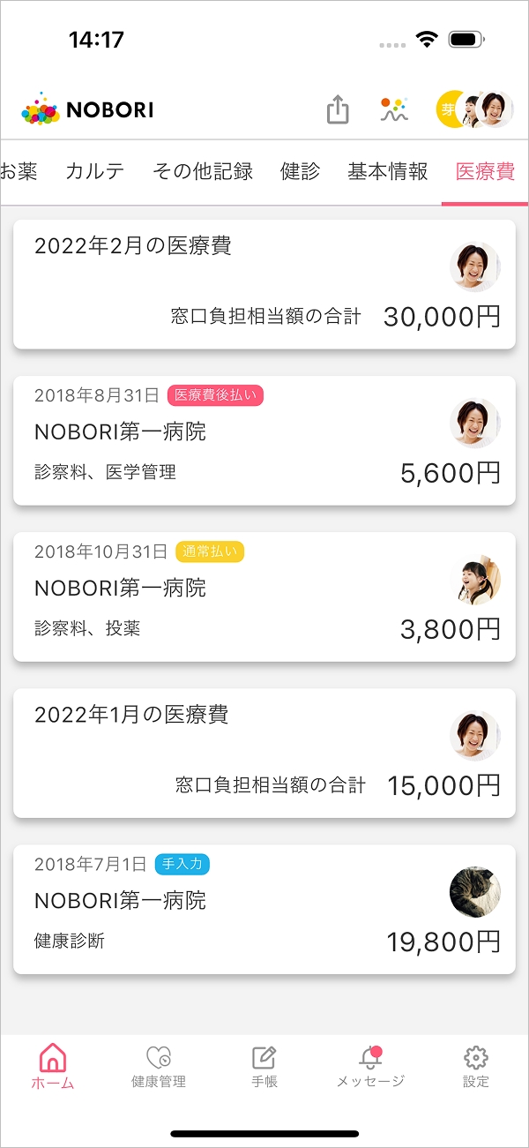
Task: Open 設定 gear settings
Action: point(476,1066)
